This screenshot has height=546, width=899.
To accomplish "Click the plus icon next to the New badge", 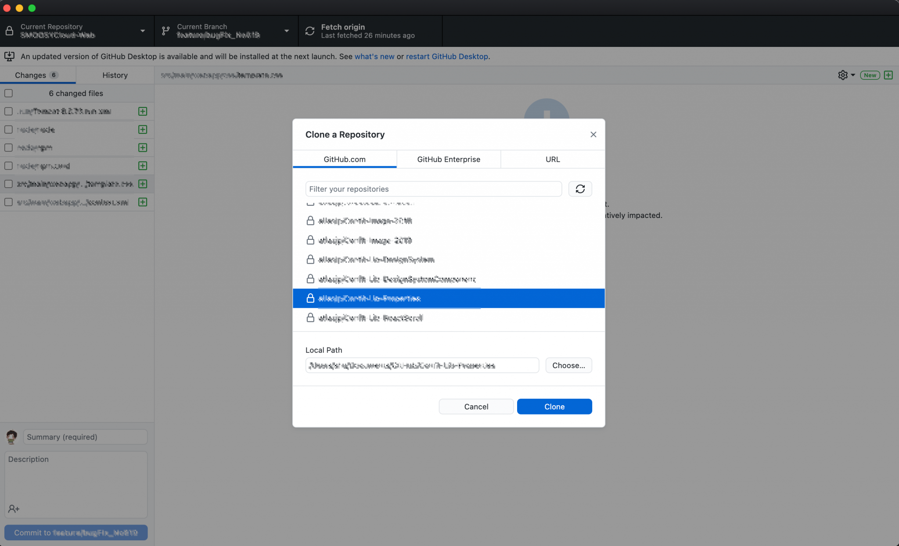I will pos(888,75).
